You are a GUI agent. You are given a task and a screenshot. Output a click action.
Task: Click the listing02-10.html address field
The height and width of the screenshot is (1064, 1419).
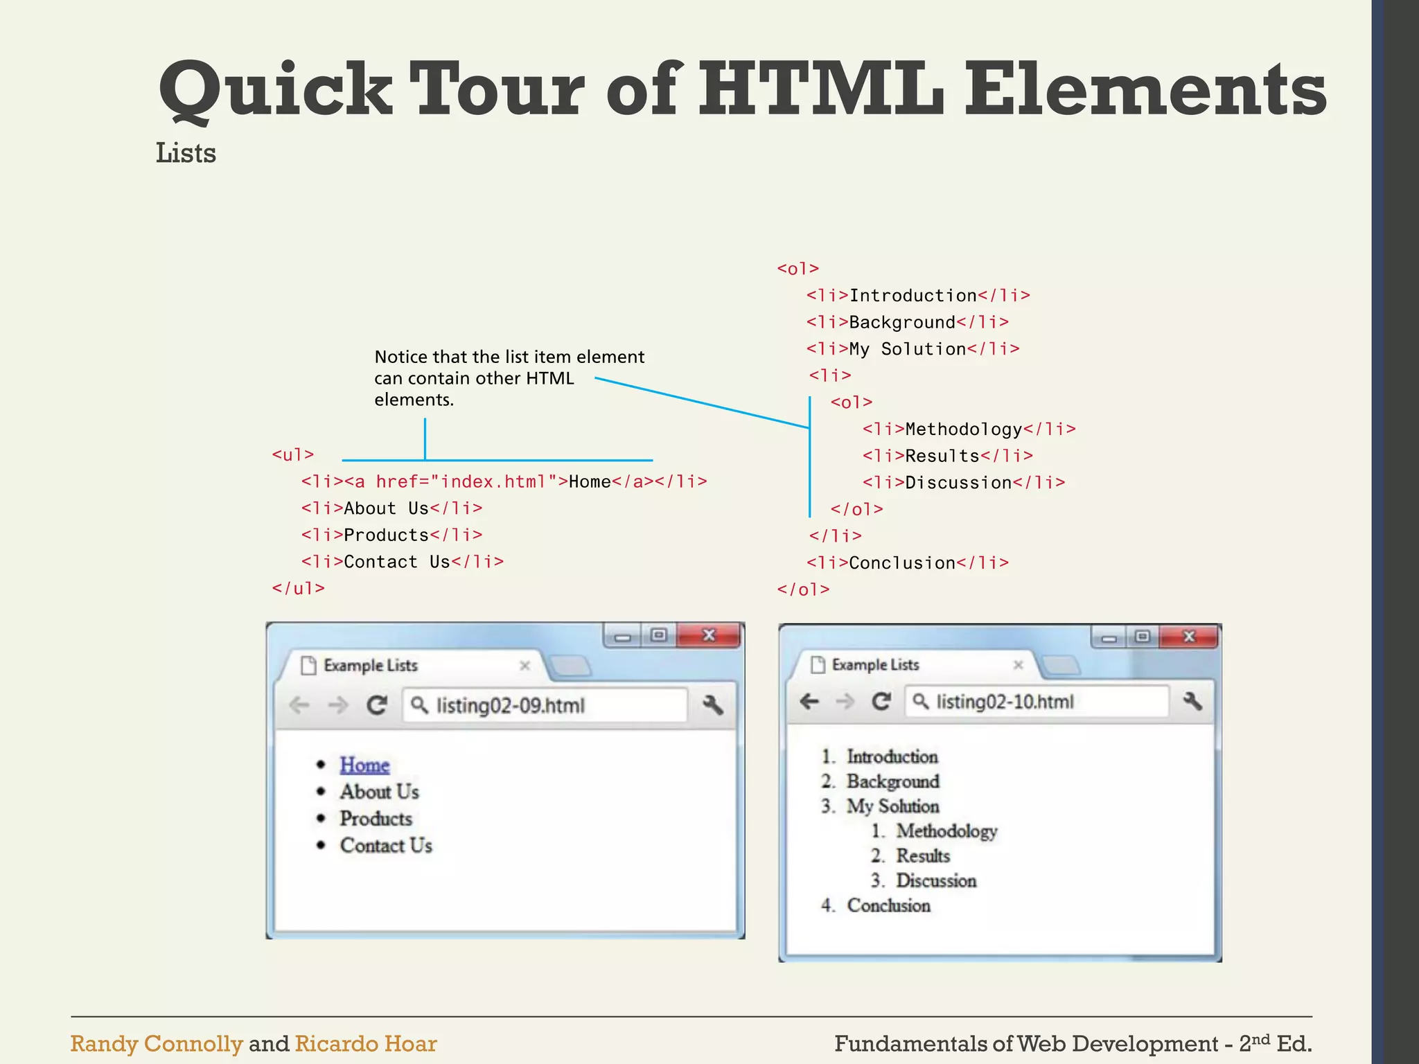pyautogui.click(x=1037, y=702)
